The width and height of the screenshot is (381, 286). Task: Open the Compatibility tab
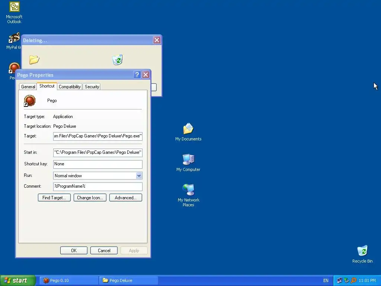pos(70,86)
